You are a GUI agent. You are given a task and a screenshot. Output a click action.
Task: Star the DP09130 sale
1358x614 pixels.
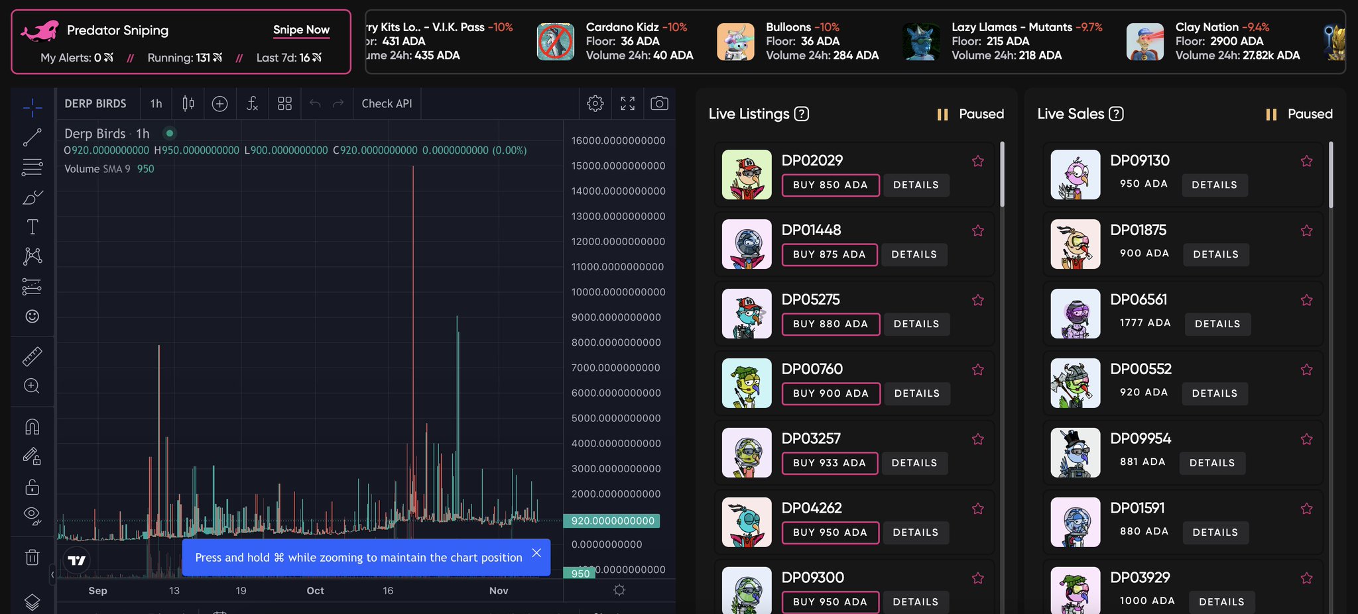[x=1307, y=161]
